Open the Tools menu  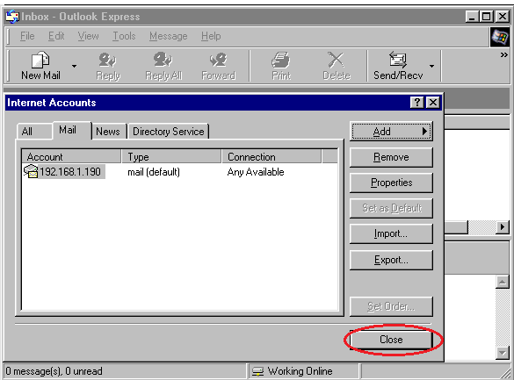pyautogui.click(x=124, y=36)
